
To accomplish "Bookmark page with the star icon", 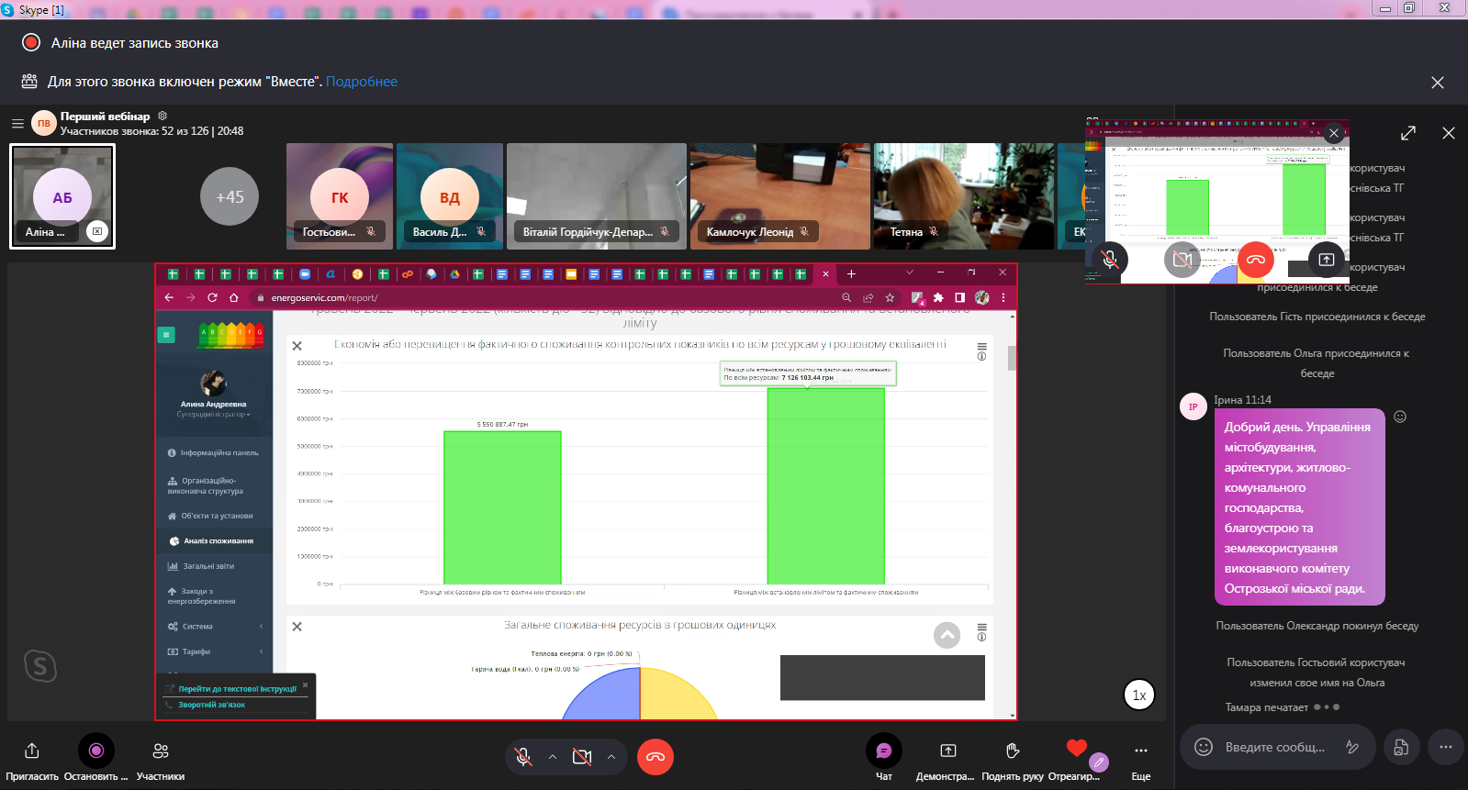I will point(890,297).
